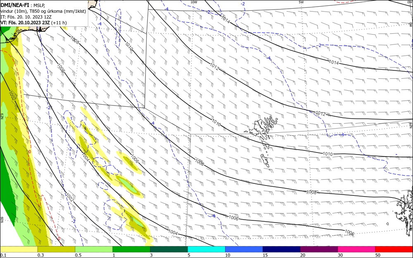This screenshot has height=258, width=413.
Task: Click the "30" legend value
Action: point(340,255)
